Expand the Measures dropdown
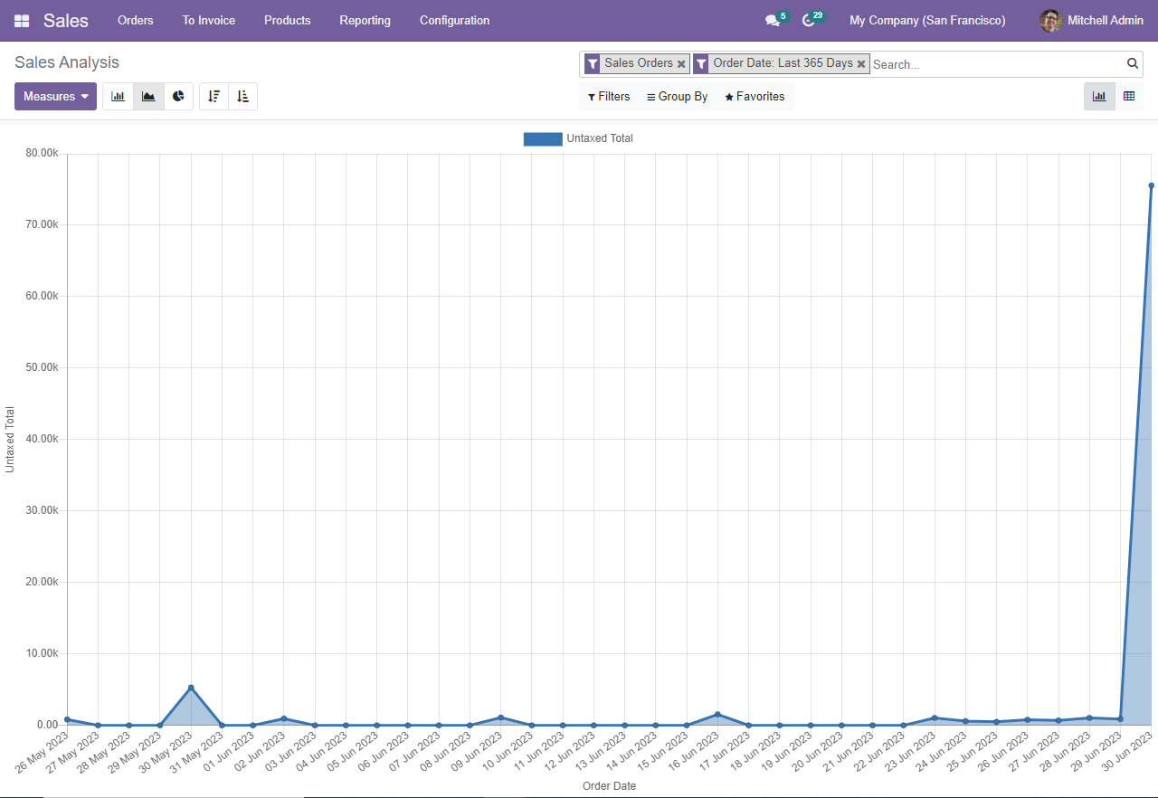Image resolution: width=1158 pixels, height=798 pixels. tap(55, 97)
